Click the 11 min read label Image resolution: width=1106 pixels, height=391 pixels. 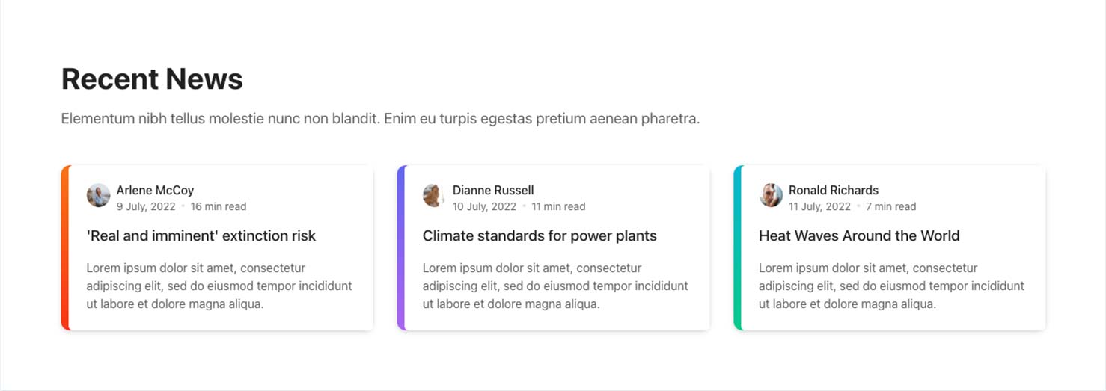point(558,206)
